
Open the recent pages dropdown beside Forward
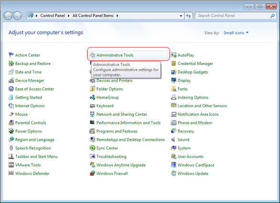click(x=24, y=16)
